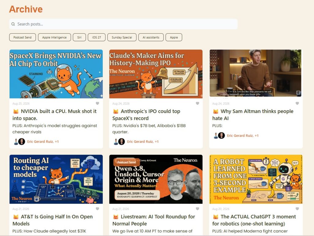The height and width of the screenshot is (236, 314).
Task: Like the NVIDIA built a CPU post
Action: [97, 103]
